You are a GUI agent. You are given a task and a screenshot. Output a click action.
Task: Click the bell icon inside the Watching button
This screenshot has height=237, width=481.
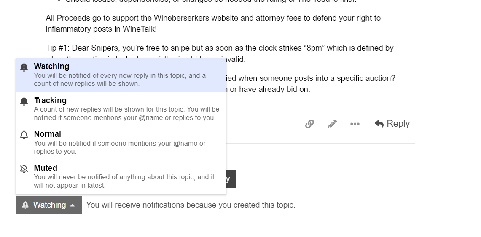tap(25, 205)
